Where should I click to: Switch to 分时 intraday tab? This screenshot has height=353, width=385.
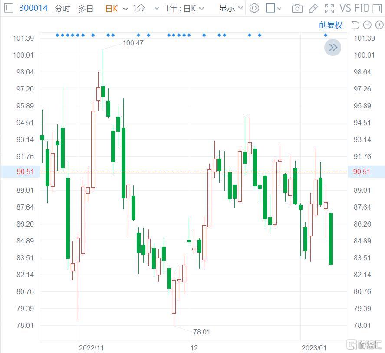tap(63, 8)
